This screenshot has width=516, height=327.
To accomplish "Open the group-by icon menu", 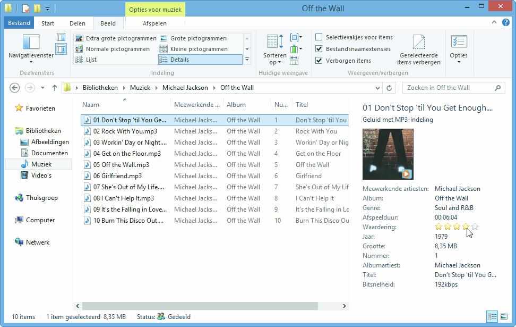I will click(296, 37).
